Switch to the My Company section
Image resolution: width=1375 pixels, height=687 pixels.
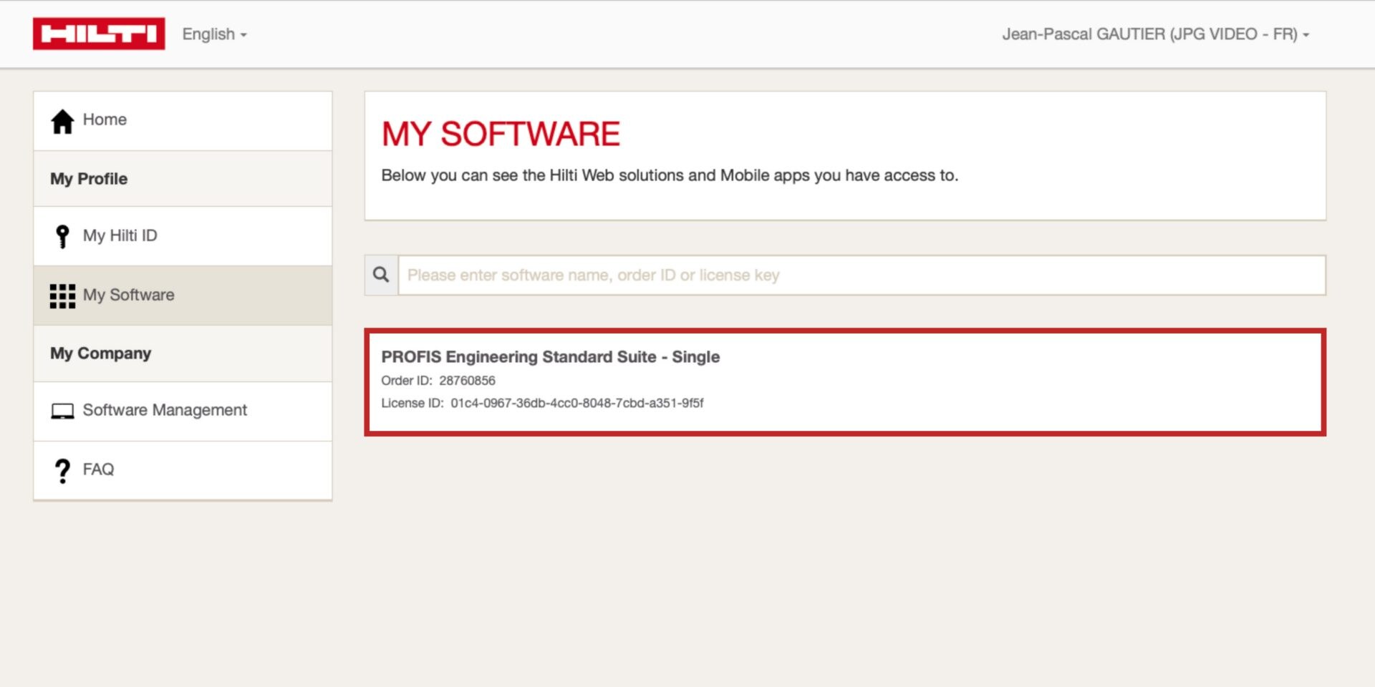(100, 353)
